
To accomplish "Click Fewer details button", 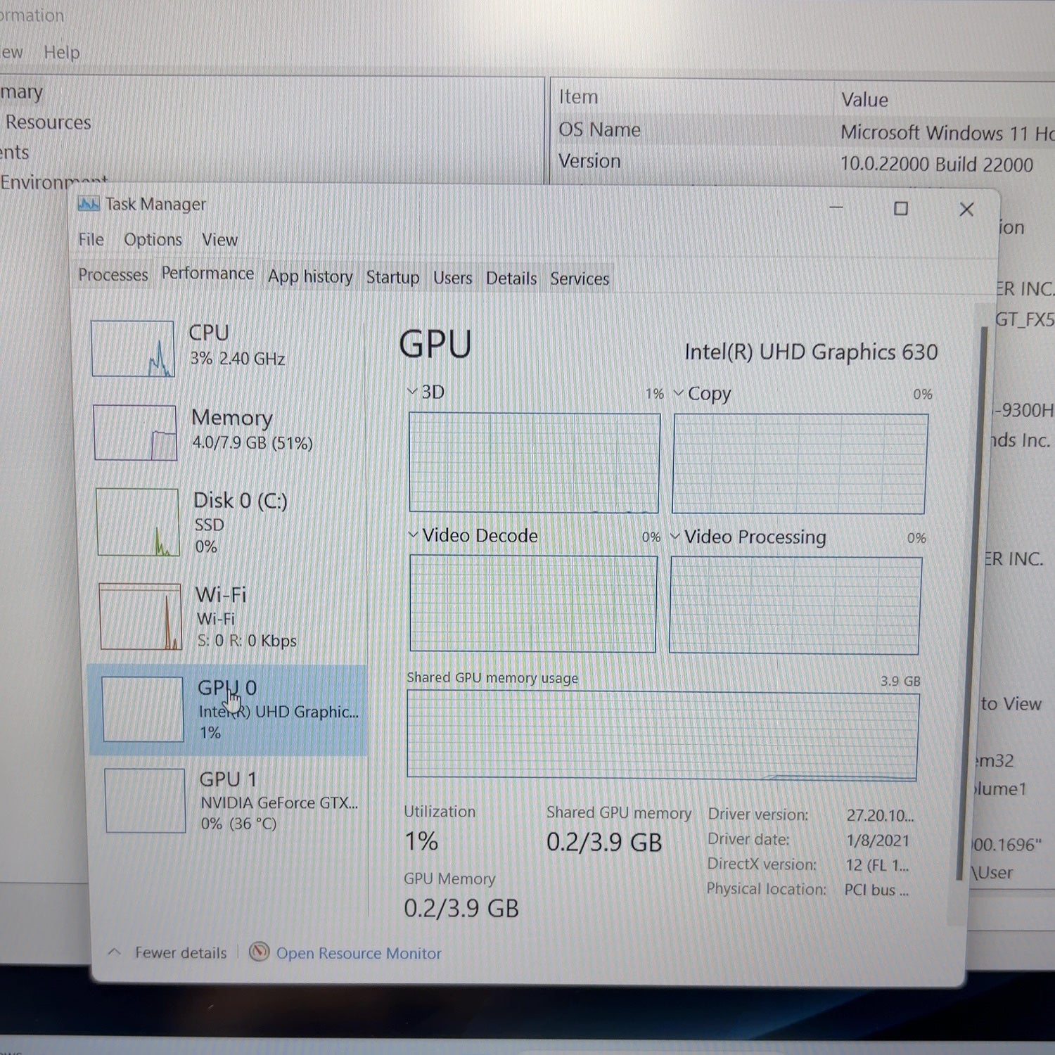I will [x=181, y=953].
